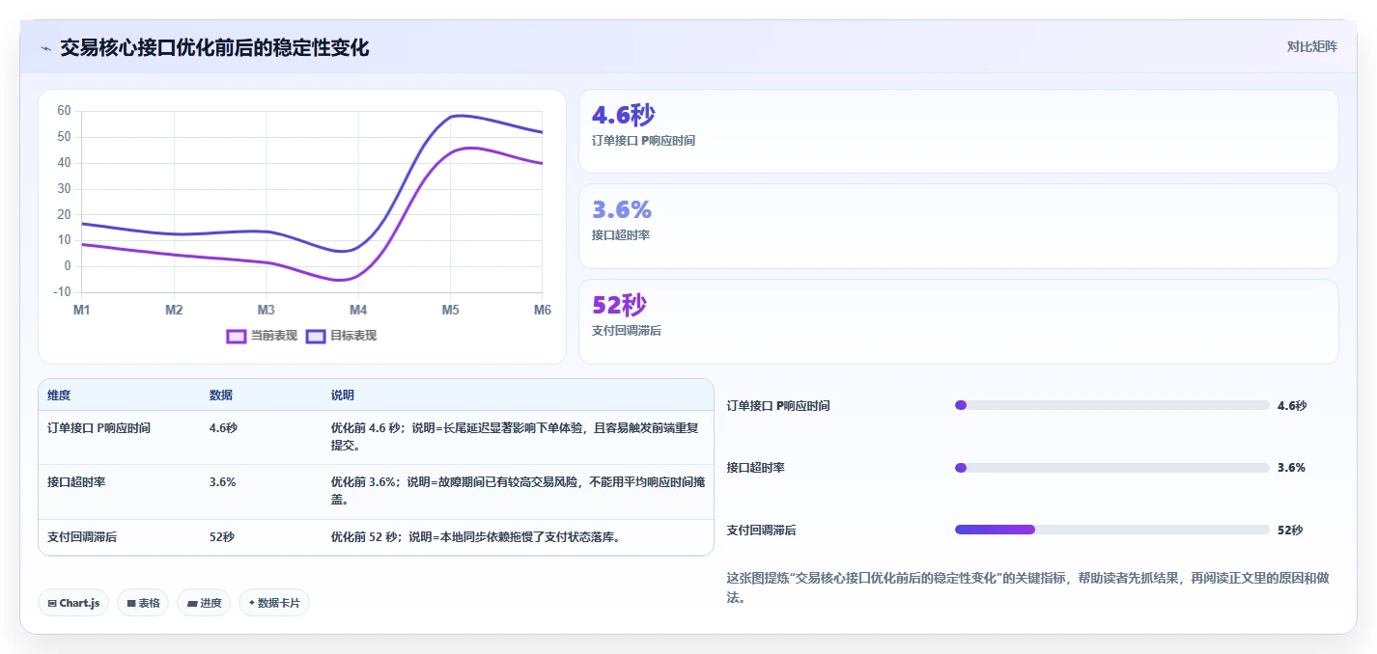Screen dimensions: 1377x654
Task: Click the 订单接口 P响应时间 card label
Action: click(x=643, y=140)
